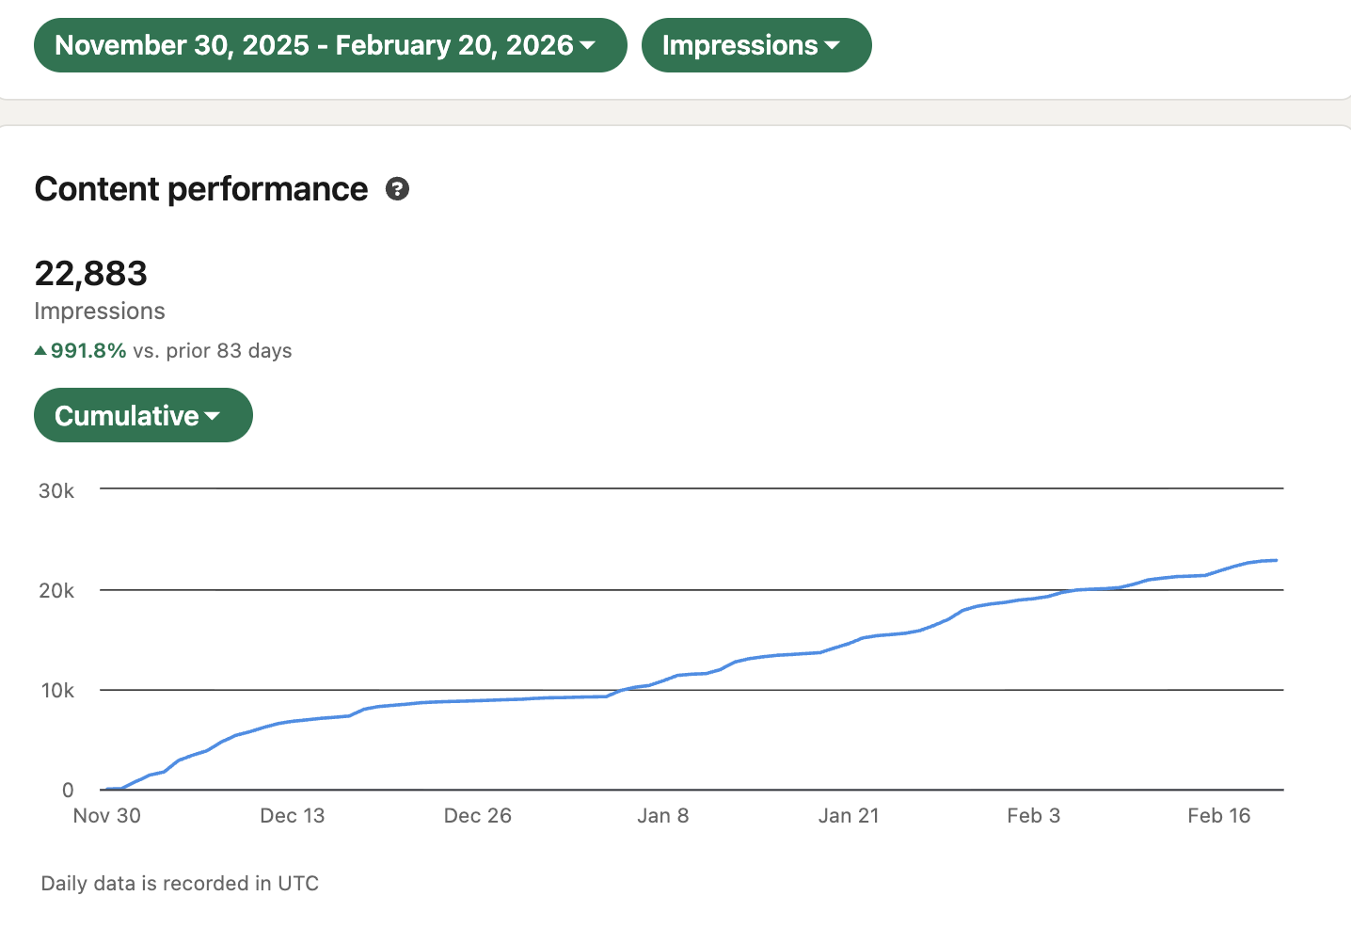Click the Daily data is recorded in UTC note

(179, 883)
